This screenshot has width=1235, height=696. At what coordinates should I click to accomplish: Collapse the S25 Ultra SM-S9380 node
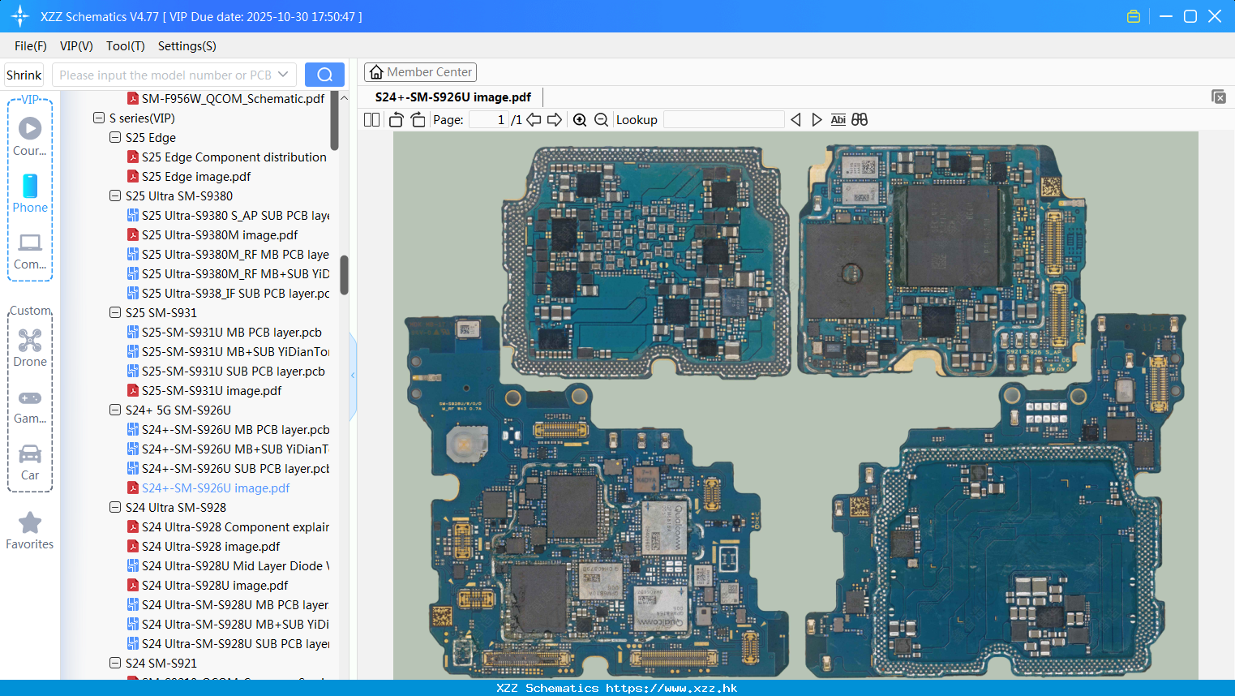pos(115,195)
